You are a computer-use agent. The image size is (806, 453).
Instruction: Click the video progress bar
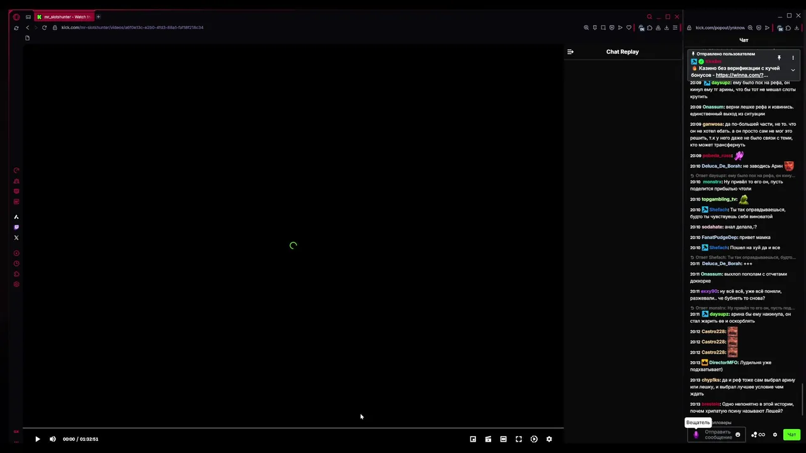tap(293, 428)
